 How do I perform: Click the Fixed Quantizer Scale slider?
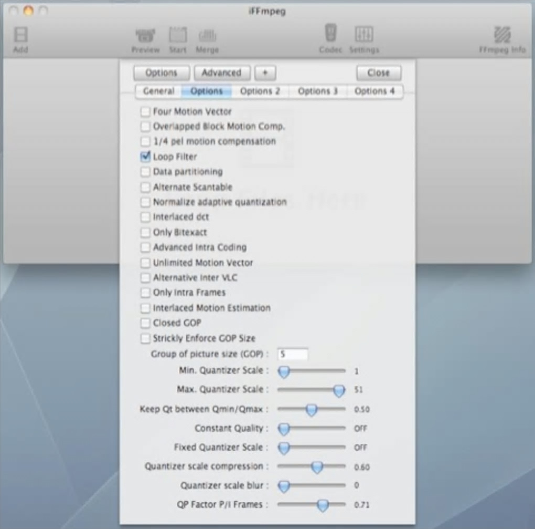click(x=311, y=448)
